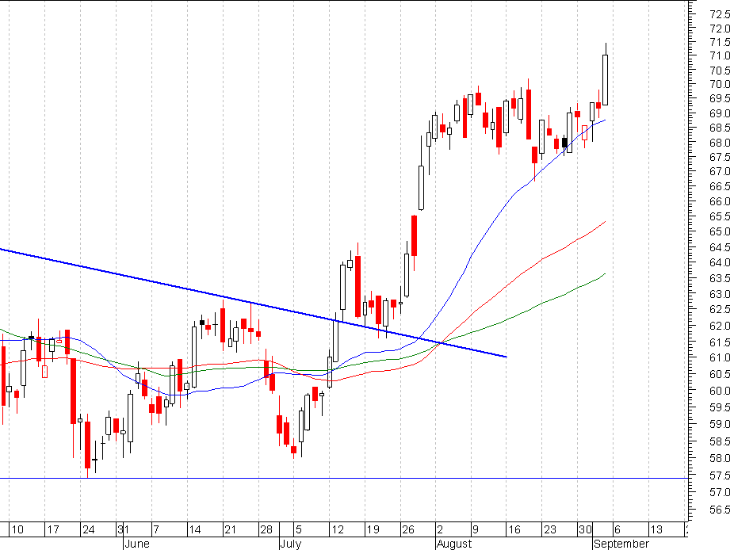Select the 62.0 price axis label
Image resolution: width=734 pixels, height=550 pixels.
pos(720,326)
